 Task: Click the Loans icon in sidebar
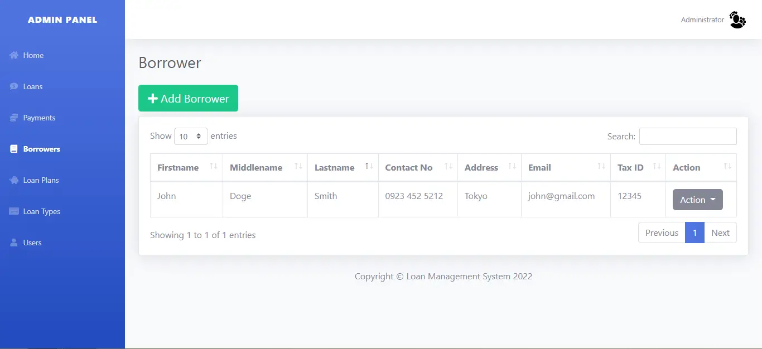point(14,86)
